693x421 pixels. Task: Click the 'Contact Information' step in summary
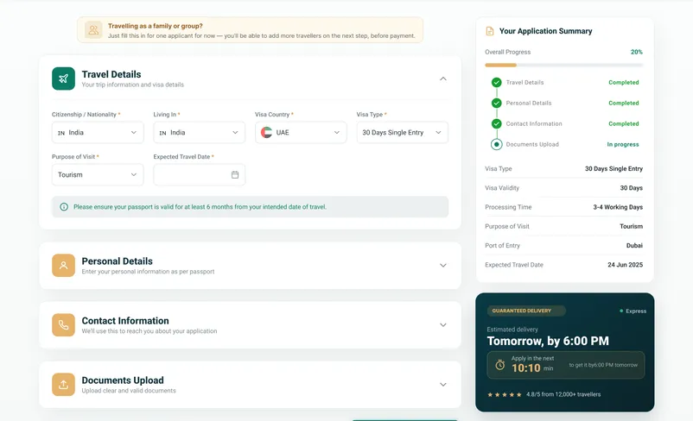534,124
